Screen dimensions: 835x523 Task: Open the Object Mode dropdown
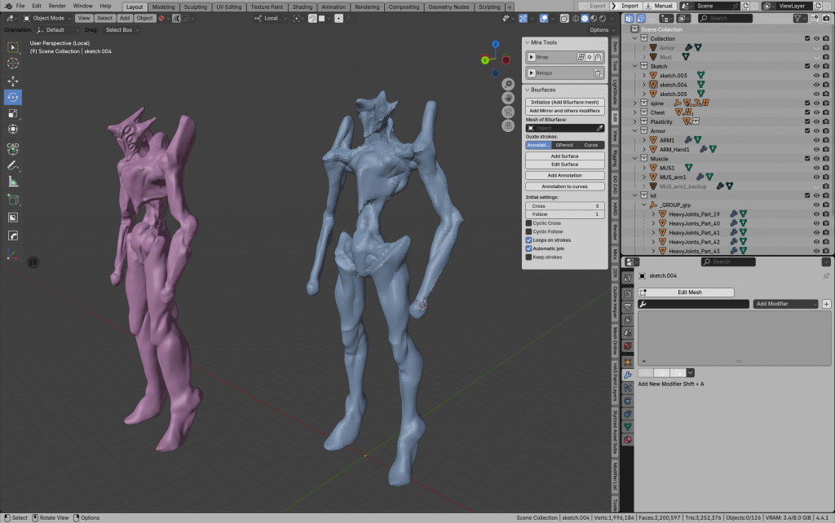47,18
